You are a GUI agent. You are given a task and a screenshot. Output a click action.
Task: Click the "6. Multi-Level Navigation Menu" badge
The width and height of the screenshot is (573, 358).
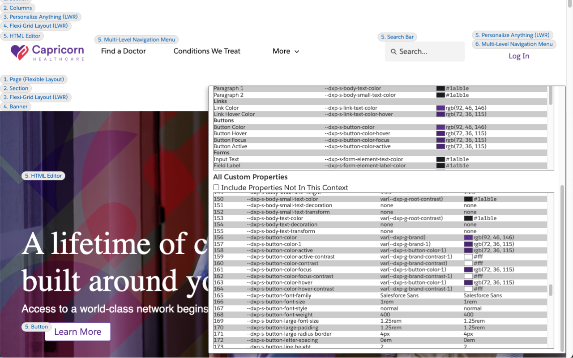pyautogui.click(x=513, y=44)
